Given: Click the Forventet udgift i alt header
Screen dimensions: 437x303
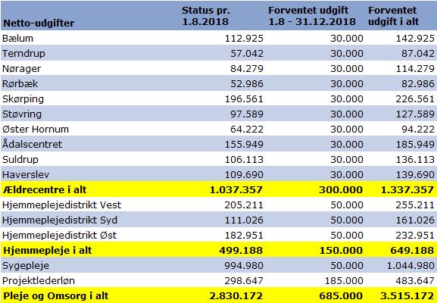Looking at the screenshot, I should click(393, 16).
